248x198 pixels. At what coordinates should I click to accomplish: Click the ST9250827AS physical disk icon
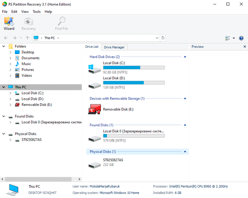tap(94, 165)
